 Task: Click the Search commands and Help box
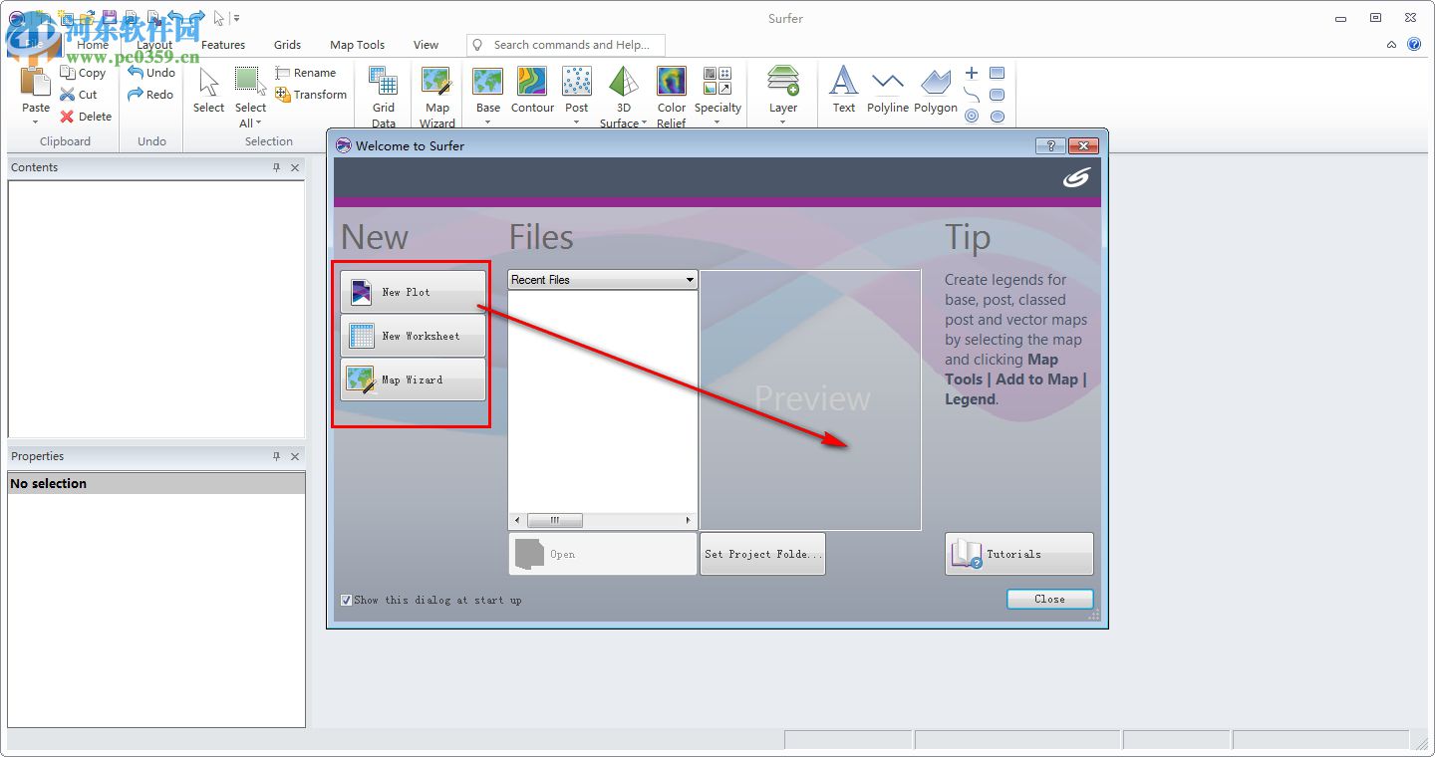[566, 45]
